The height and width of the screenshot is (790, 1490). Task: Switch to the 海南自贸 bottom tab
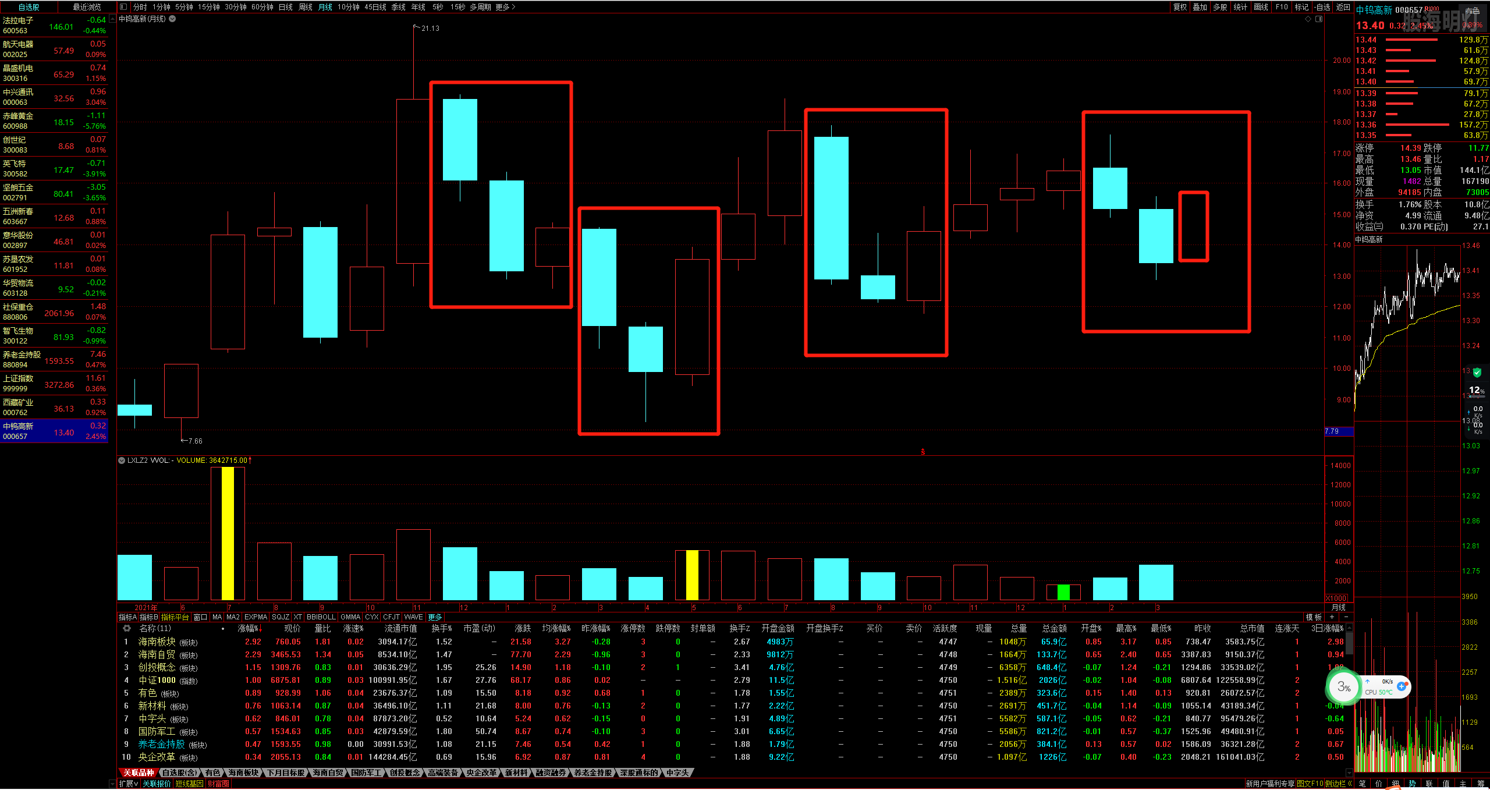click(328, 773)
